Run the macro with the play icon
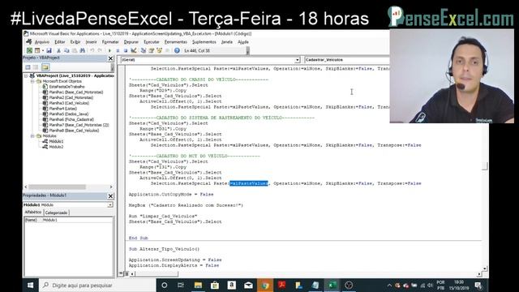Image resolution: width=519 pixels, height=292 pixels. (x=109, y=50)
